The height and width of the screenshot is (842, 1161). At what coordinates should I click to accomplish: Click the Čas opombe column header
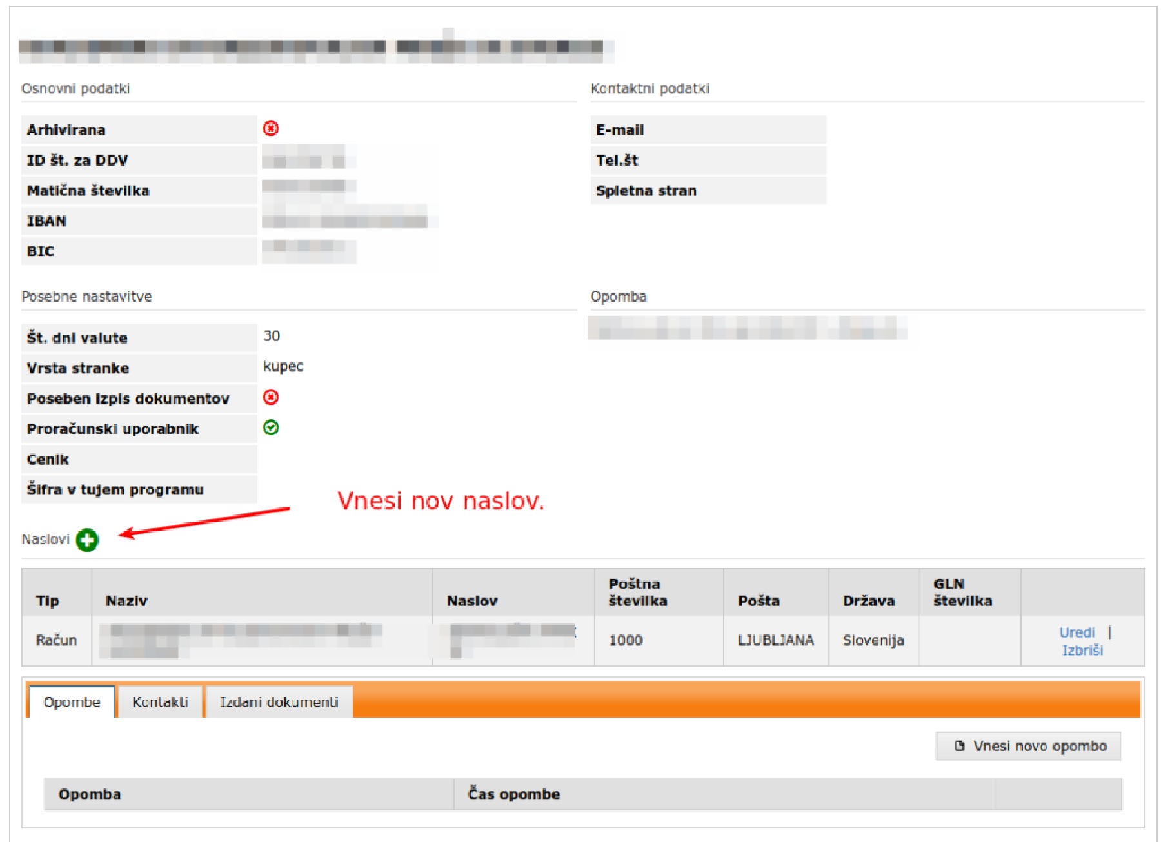pos(513,794)
